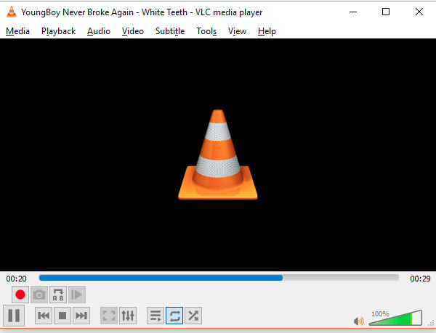Click the large VLC cone in video area
Viewport: 436px width, 333px height.
(x=218, y=155)
